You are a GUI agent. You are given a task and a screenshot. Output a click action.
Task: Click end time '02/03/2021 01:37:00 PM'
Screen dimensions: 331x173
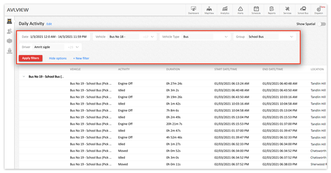[x=280, y=124]
